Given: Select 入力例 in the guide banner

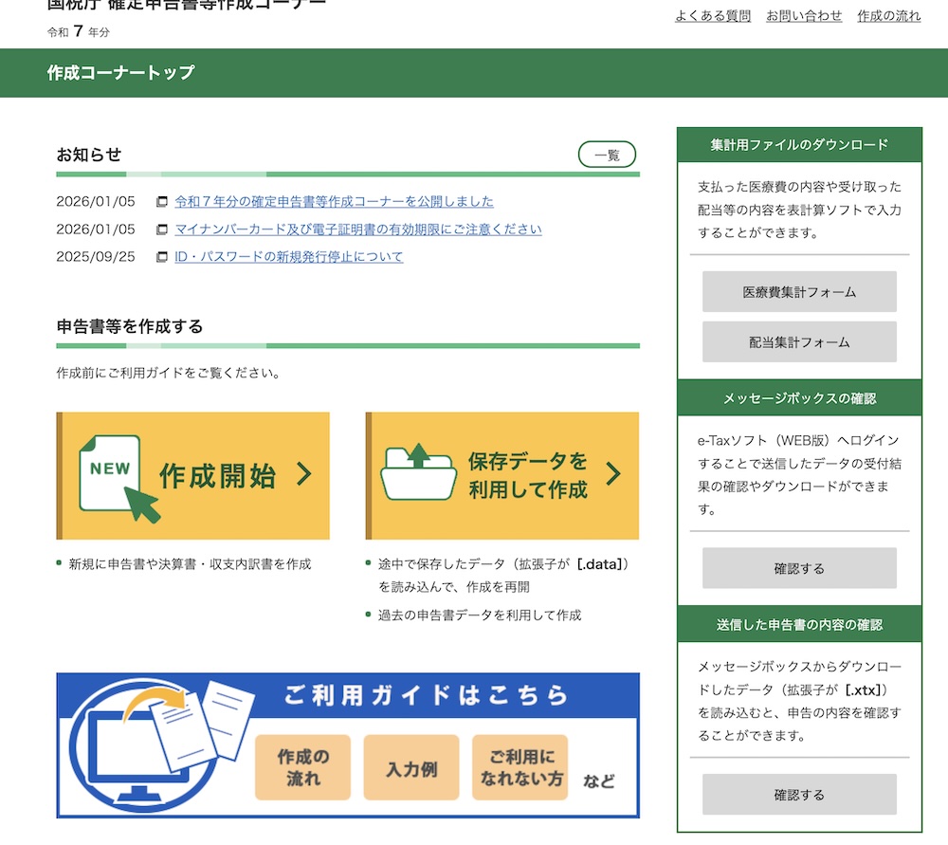Looking at the screenshot, I should coord(411,766).
